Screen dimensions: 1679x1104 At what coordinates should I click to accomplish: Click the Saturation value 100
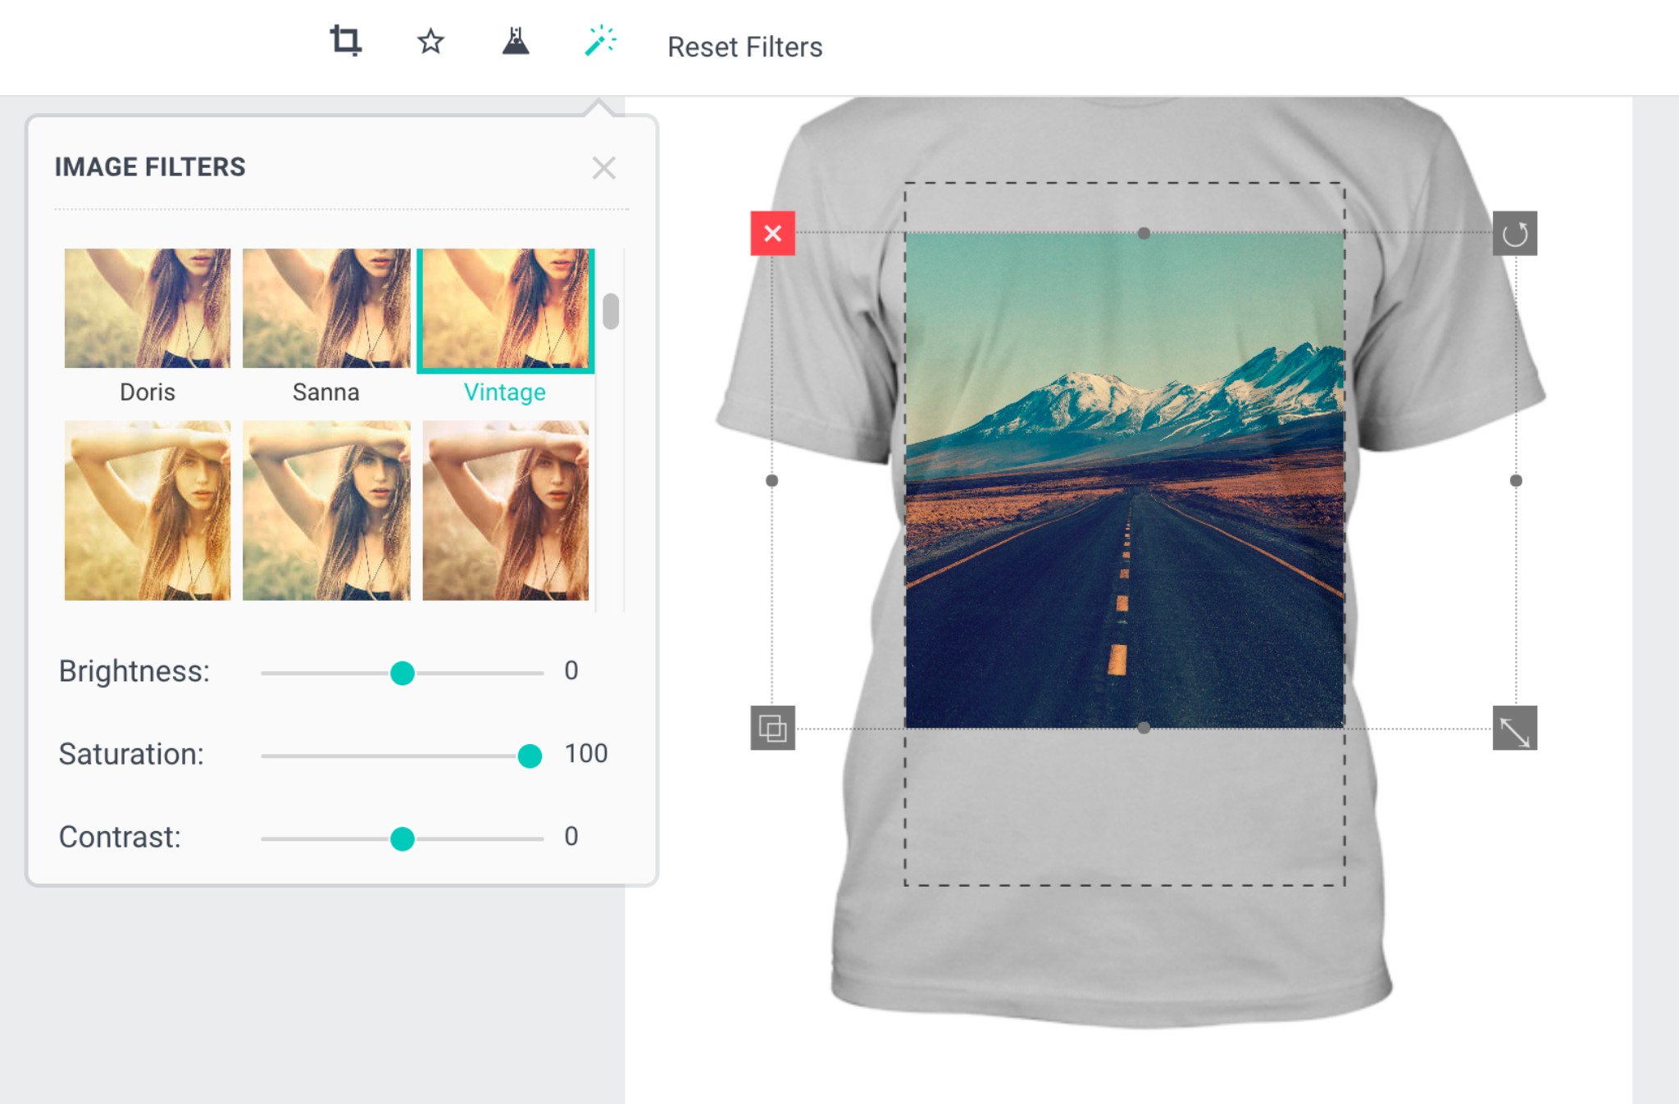586,753
